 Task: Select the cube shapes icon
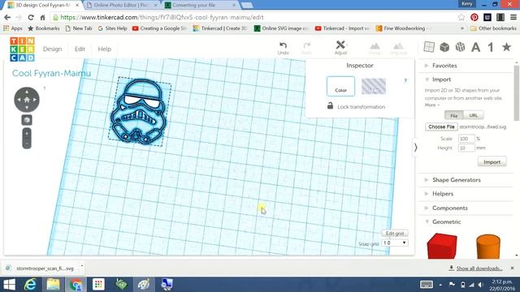tap(444, 47)
